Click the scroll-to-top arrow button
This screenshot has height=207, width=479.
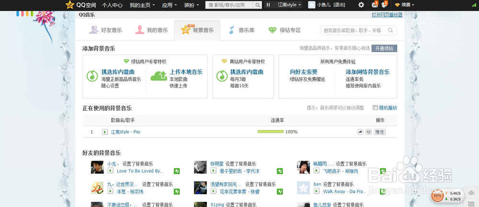(x=471, y=193)
